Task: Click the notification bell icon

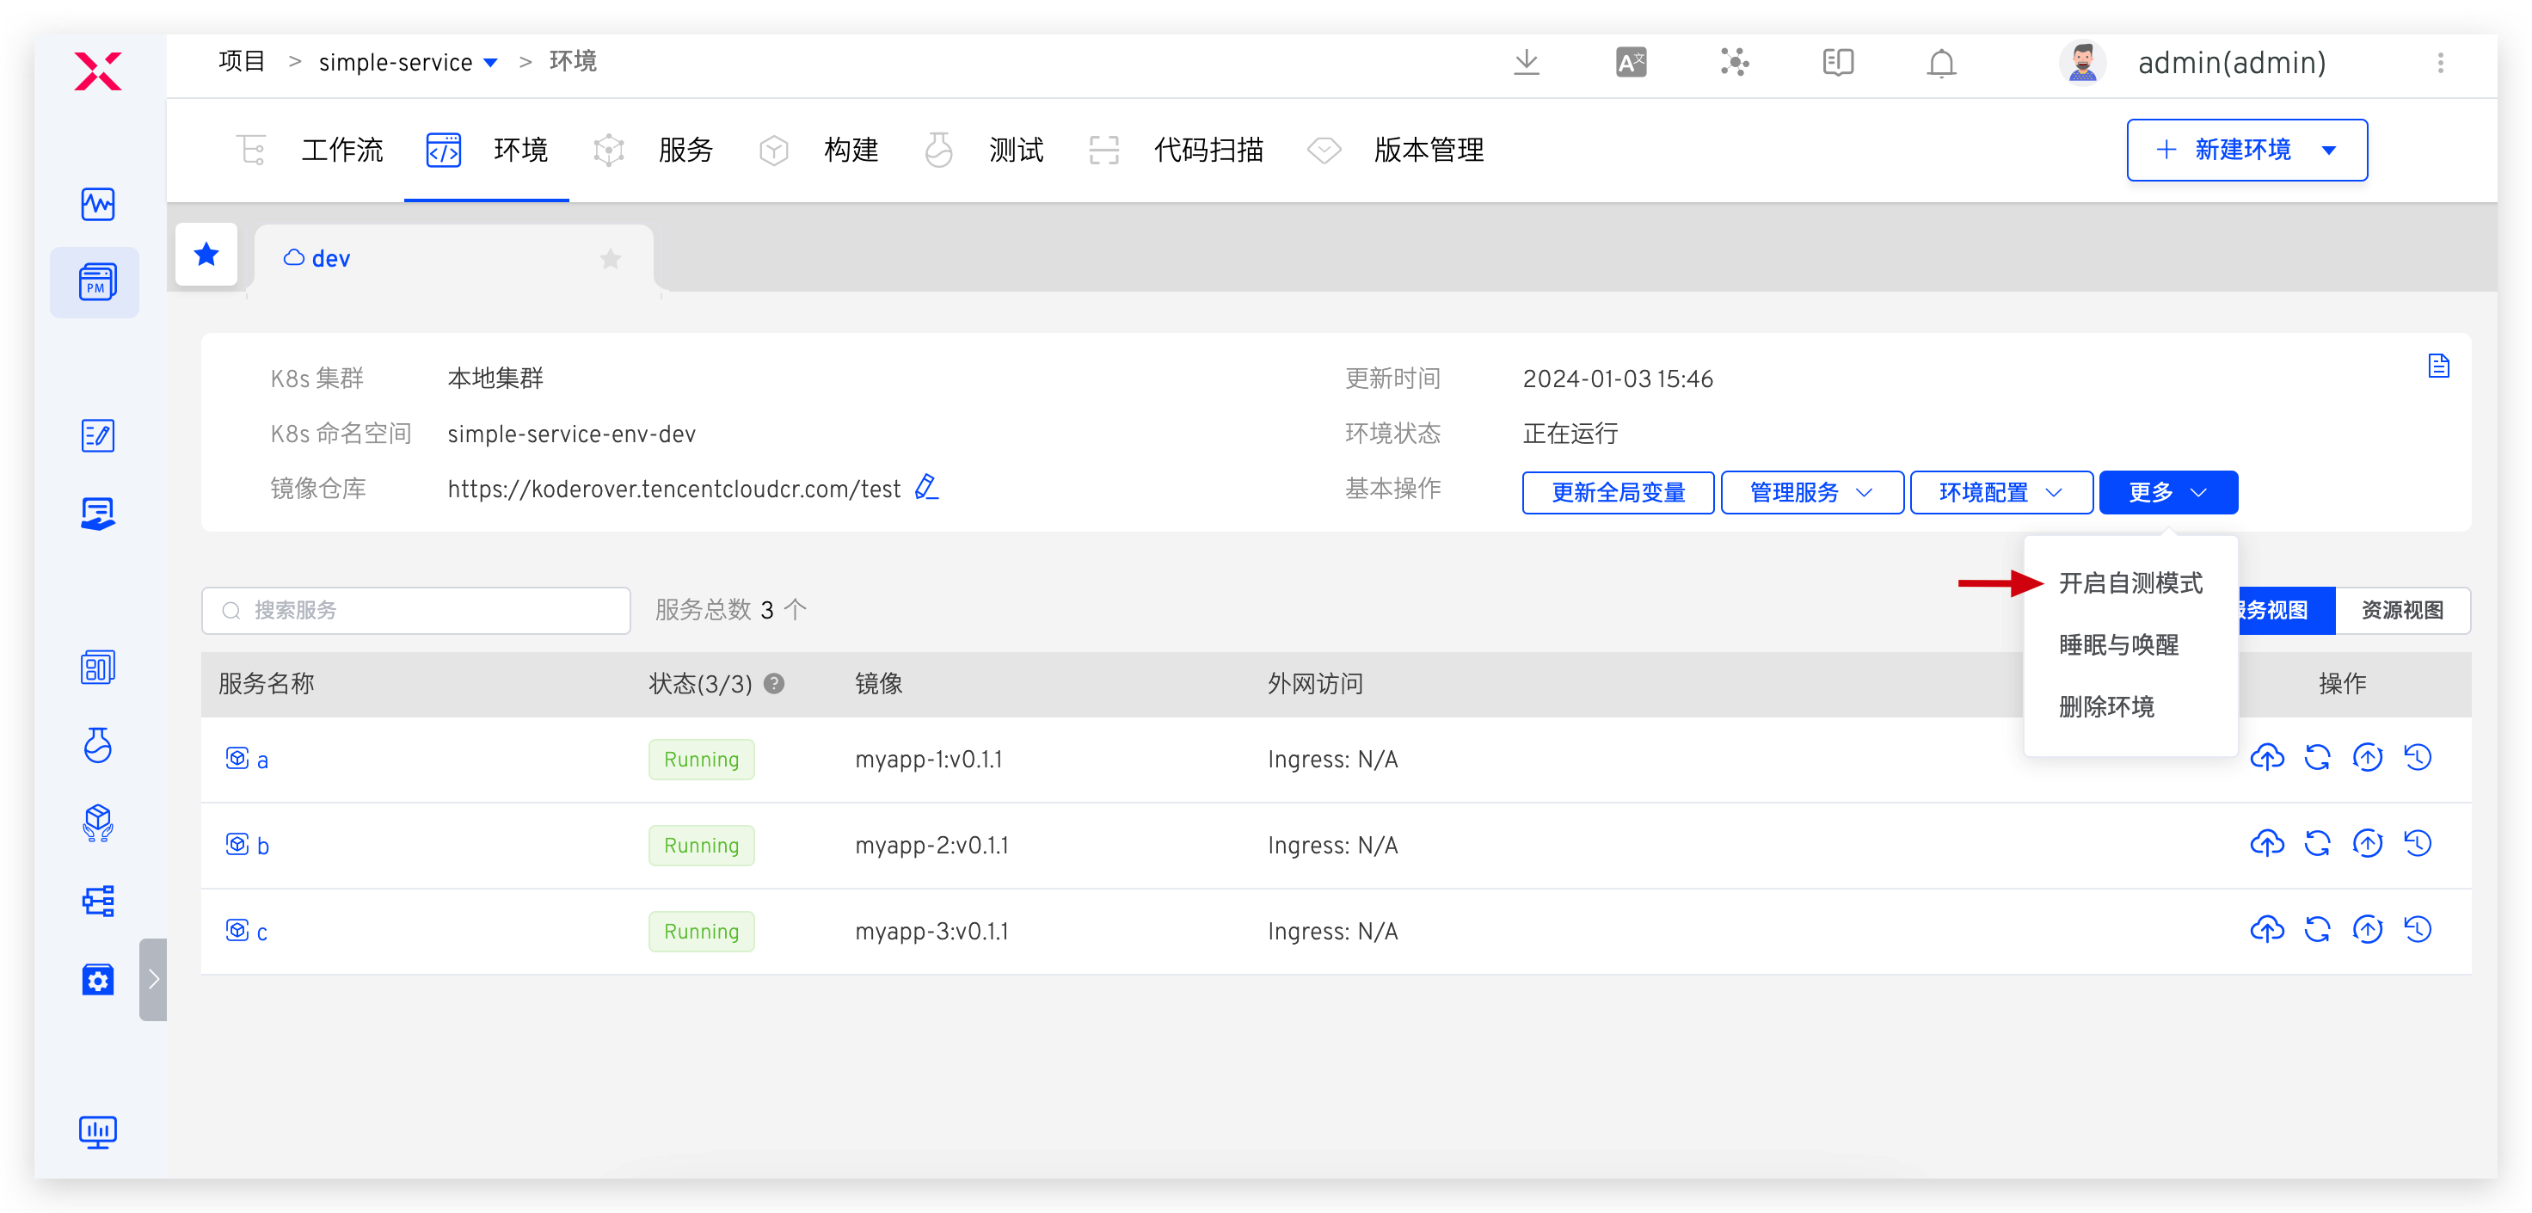Action: coord(1940,63)
